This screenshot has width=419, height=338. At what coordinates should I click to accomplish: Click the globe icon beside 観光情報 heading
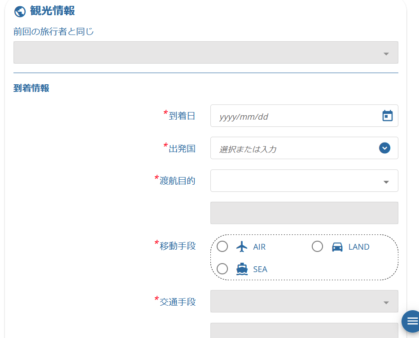coord(20,11)
